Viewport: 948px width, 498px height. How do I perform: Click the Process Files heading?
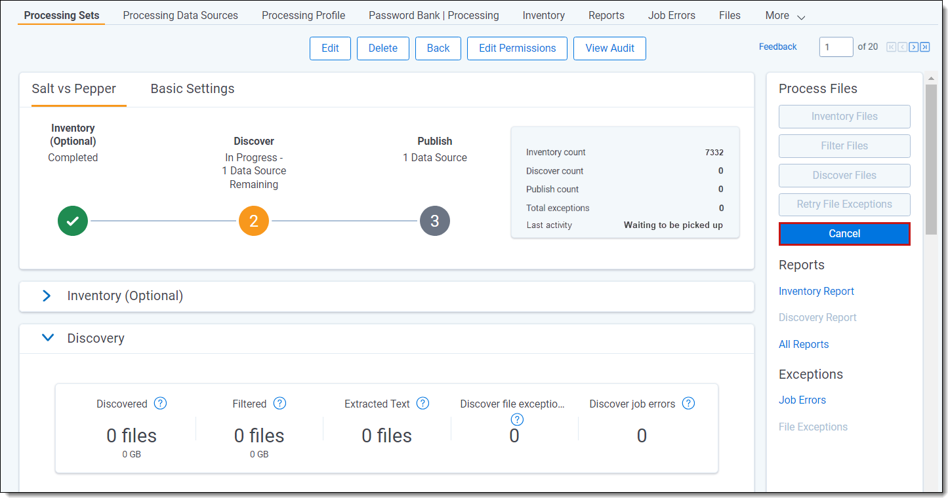(x=818, y=88)
